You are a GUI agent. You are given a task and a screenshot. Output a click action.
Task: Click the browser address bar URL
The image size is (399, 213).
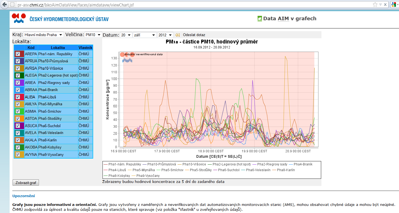point(75,5)
